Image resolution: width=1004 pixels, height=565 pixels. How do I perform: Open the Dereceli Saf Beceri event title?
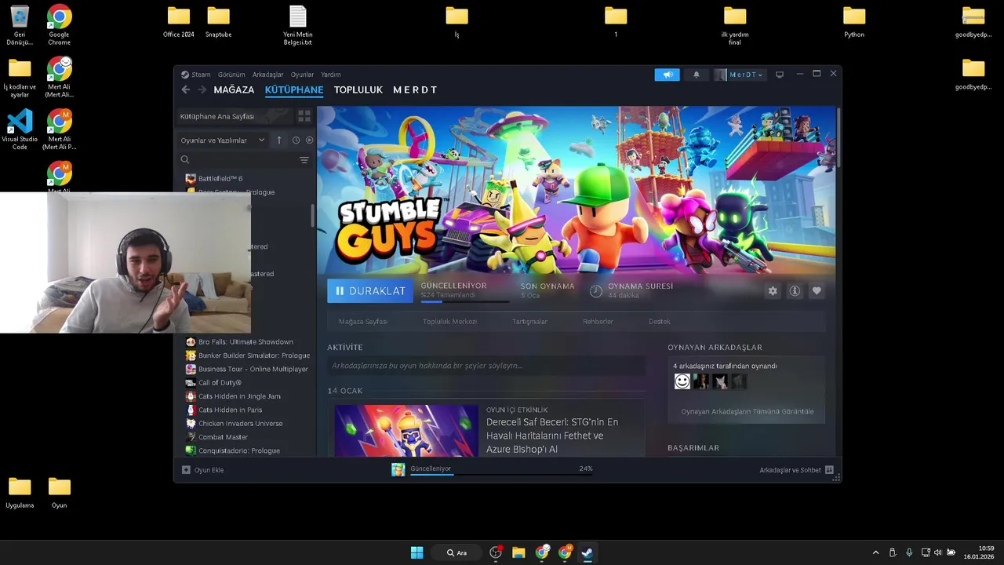[x=552, y=436]
